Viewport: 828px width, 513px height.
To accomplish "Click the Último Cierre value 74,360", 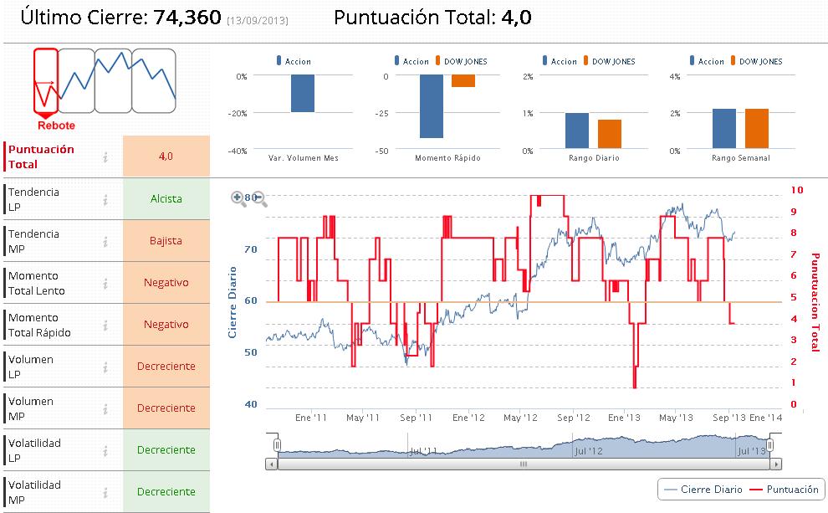I will click(187, 18).
